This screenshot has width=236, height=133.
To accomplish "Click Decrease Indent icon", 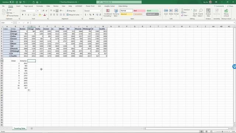I will pos(61,15).
